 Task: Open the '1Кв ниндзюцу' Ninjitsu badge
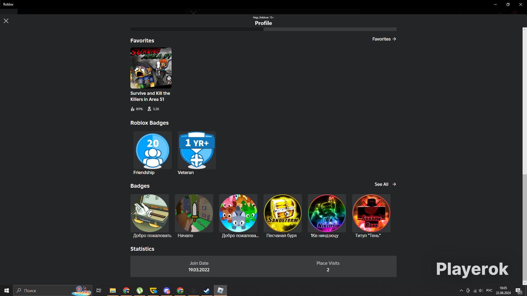click(327, 213)
